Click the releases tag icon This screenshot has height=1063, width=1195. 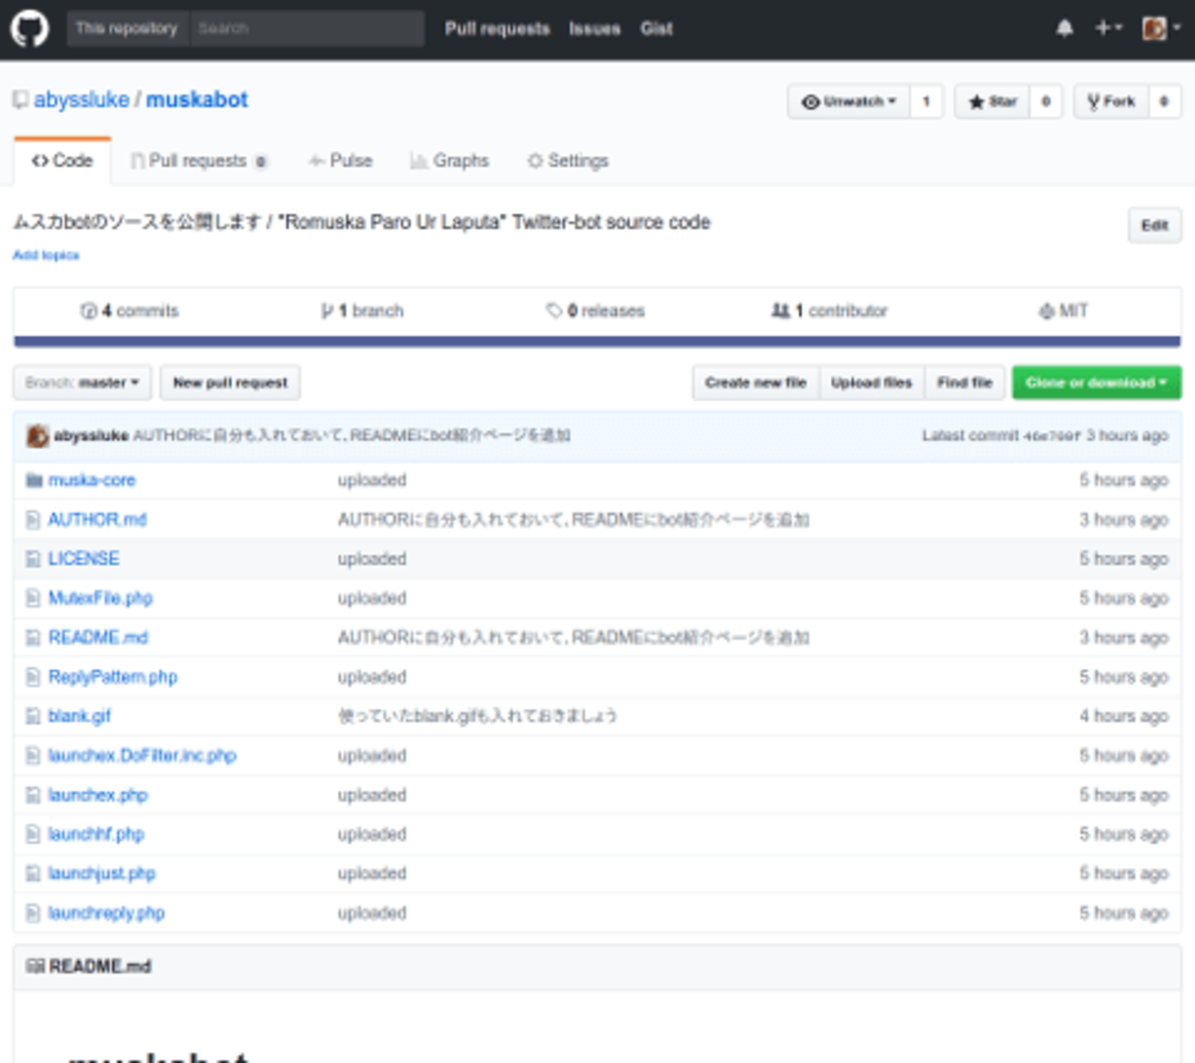pyautogui.click(x=554, y=311)
